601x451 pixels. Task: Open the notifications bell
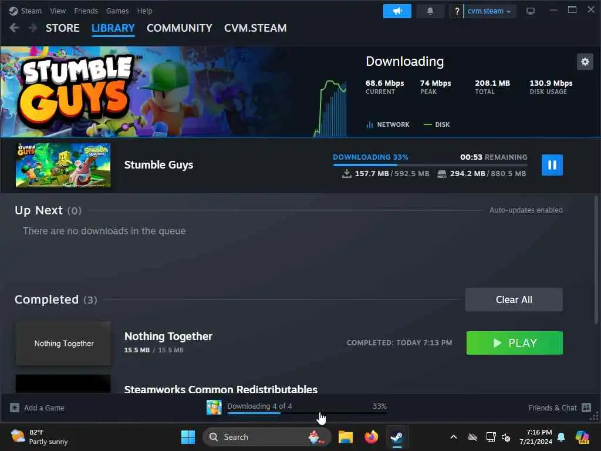430,11
